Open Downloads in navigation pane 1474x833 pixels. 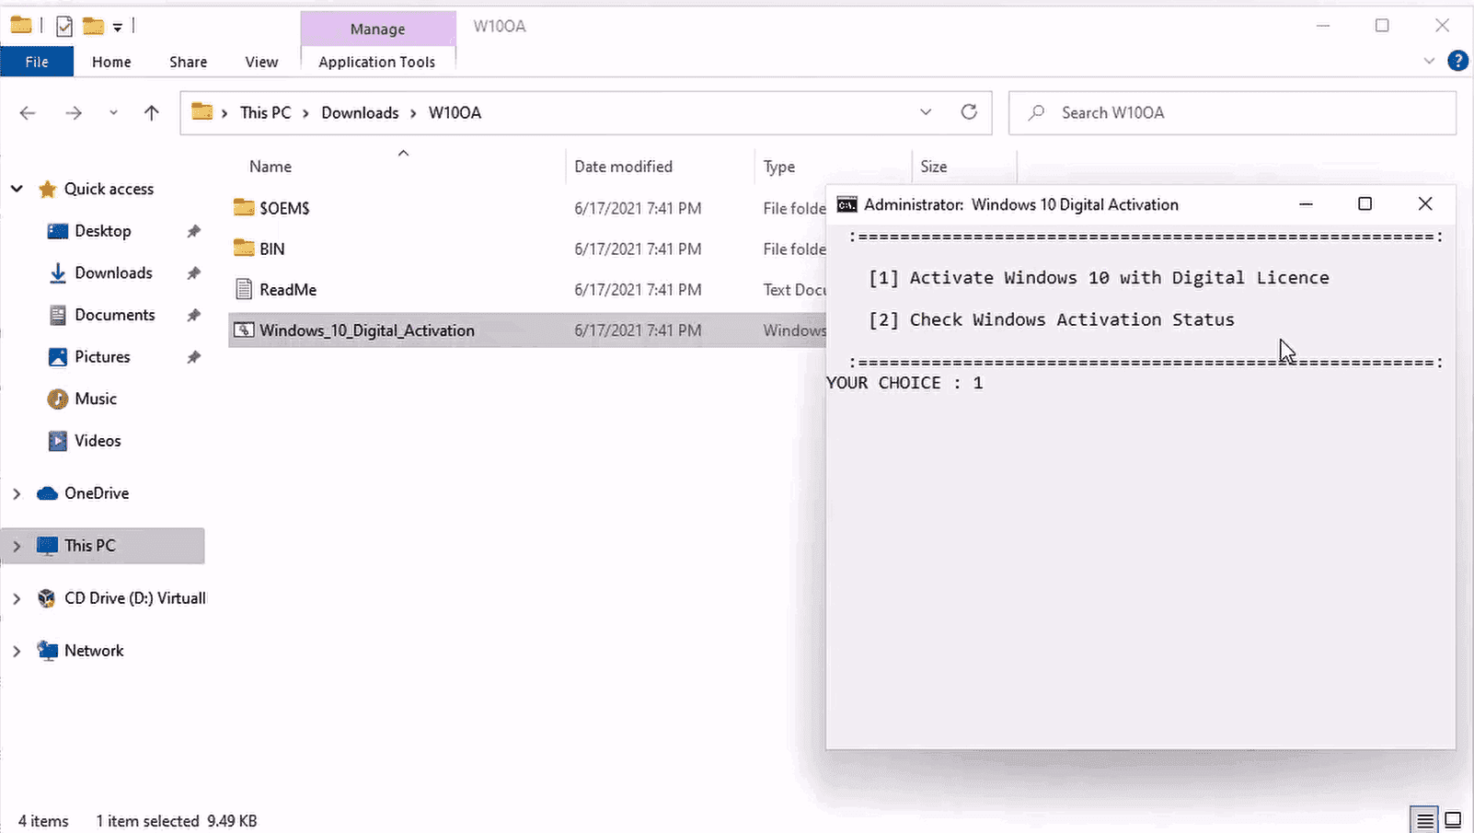coord(113,272)
